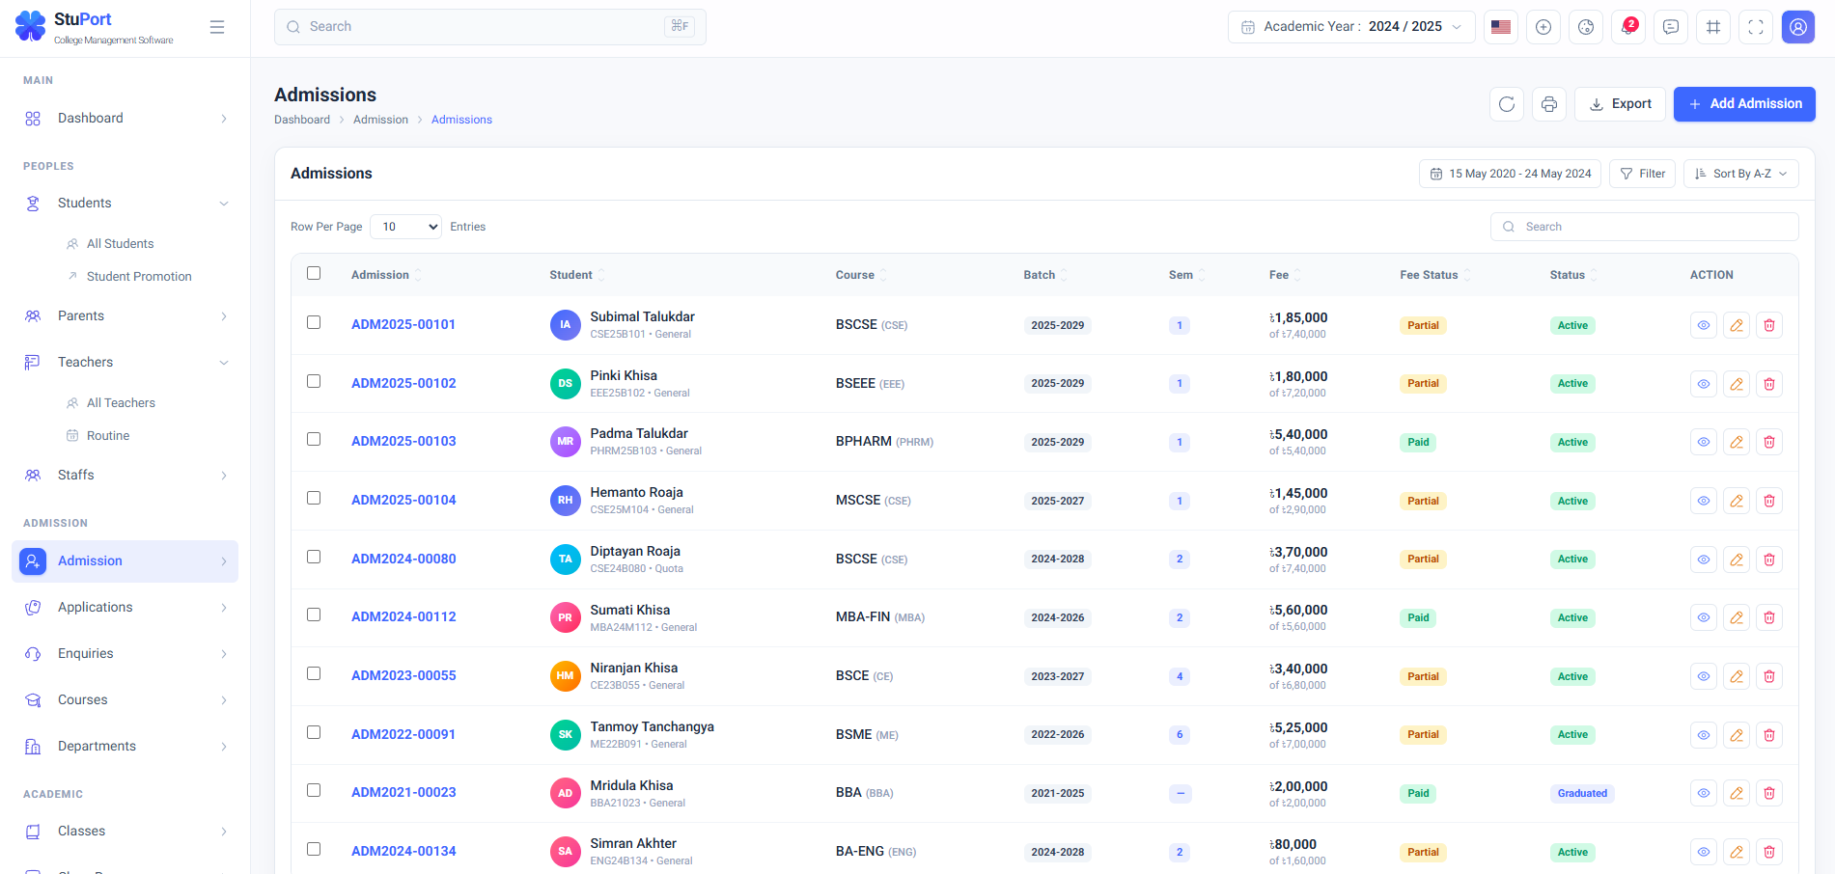Open the language flag selector
This screenshot has height=874, width=1835.
coord(1501,27)
